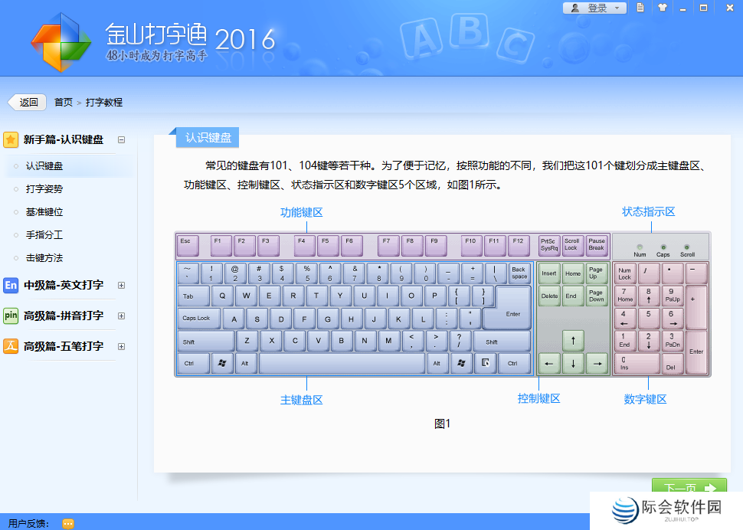The image size is (743, 530).
Task: Click the pin icon for 拼音打字
Action: click(11, 316)
